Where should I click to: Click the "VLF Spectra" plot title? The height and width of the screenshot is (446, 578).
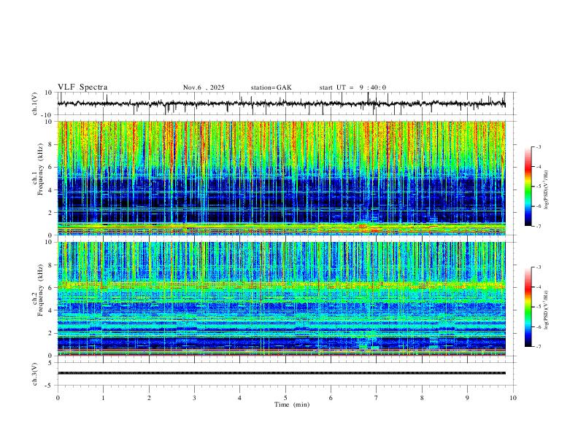pos(82,87)
